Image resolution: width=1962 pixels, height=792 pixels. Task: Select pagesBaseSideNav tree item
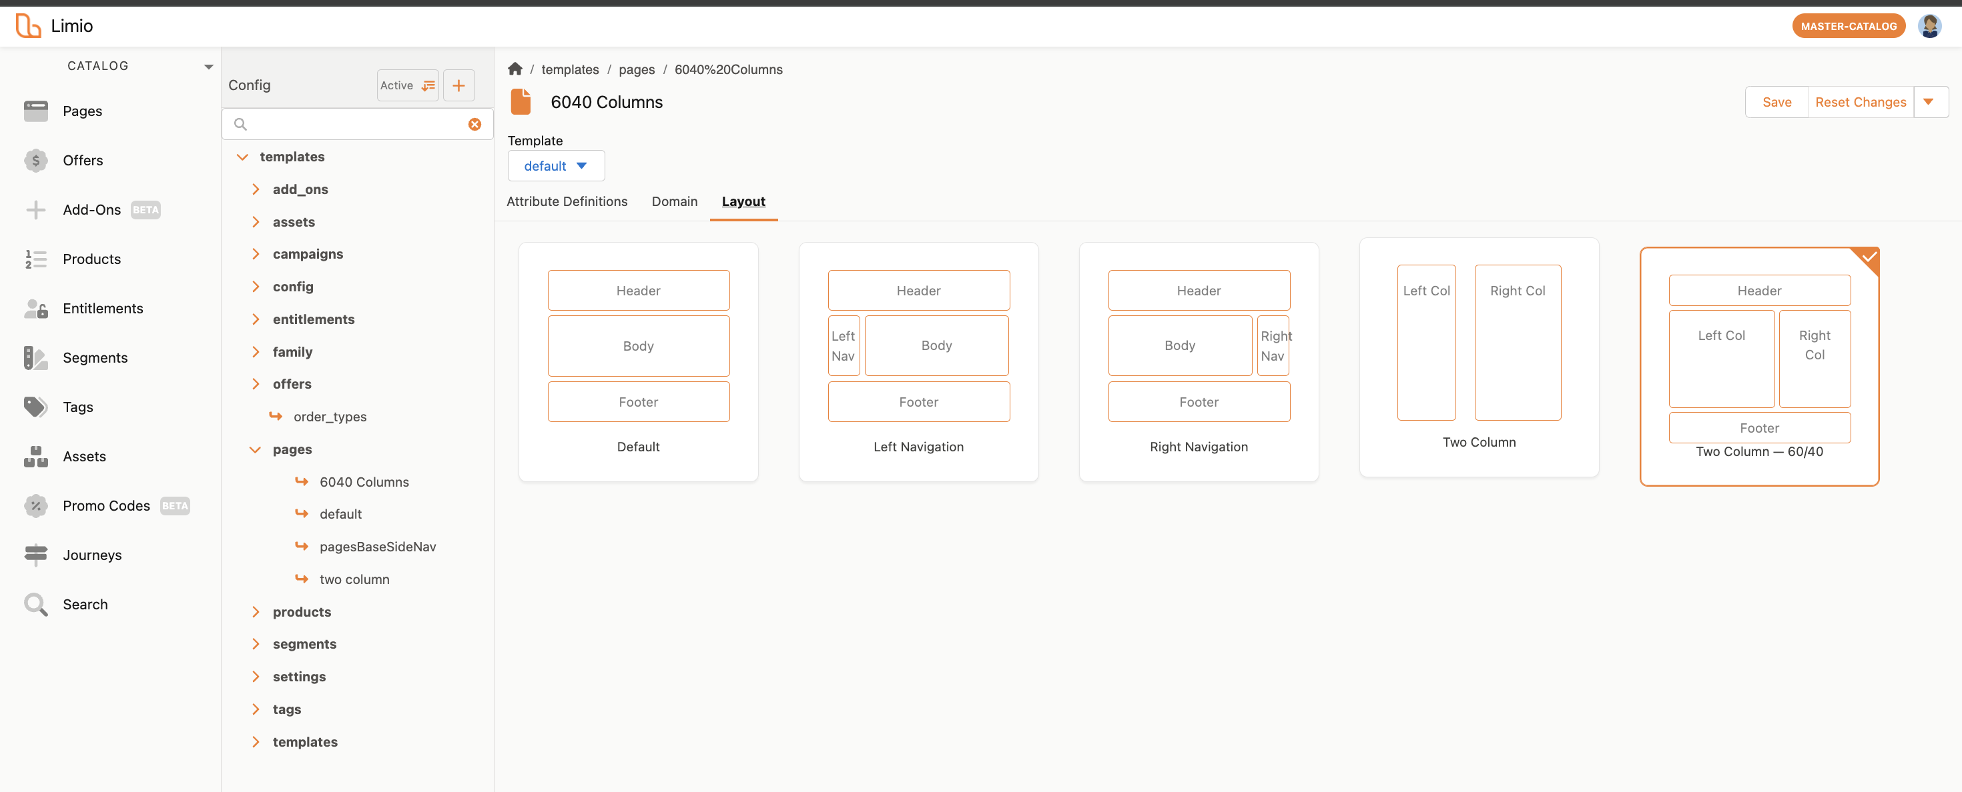tap(378, 546)
